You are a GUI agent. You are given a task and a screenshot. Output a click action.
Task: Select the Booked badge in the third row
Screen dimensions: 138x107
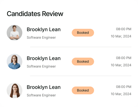point(83,90)
